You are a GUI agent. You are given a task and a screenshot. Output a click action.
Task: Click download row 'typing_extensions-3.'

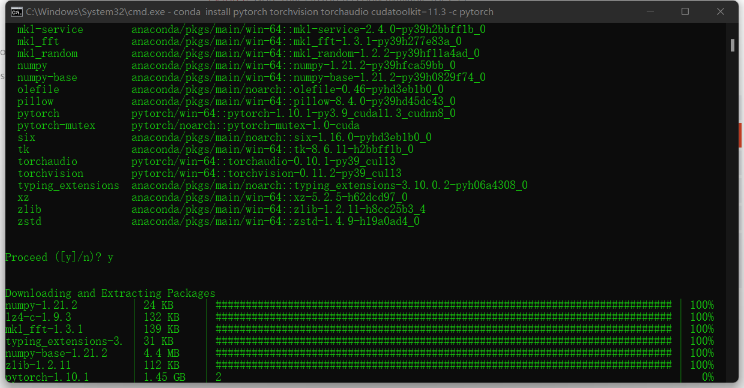pyautogui.click(x=360, y=341)
